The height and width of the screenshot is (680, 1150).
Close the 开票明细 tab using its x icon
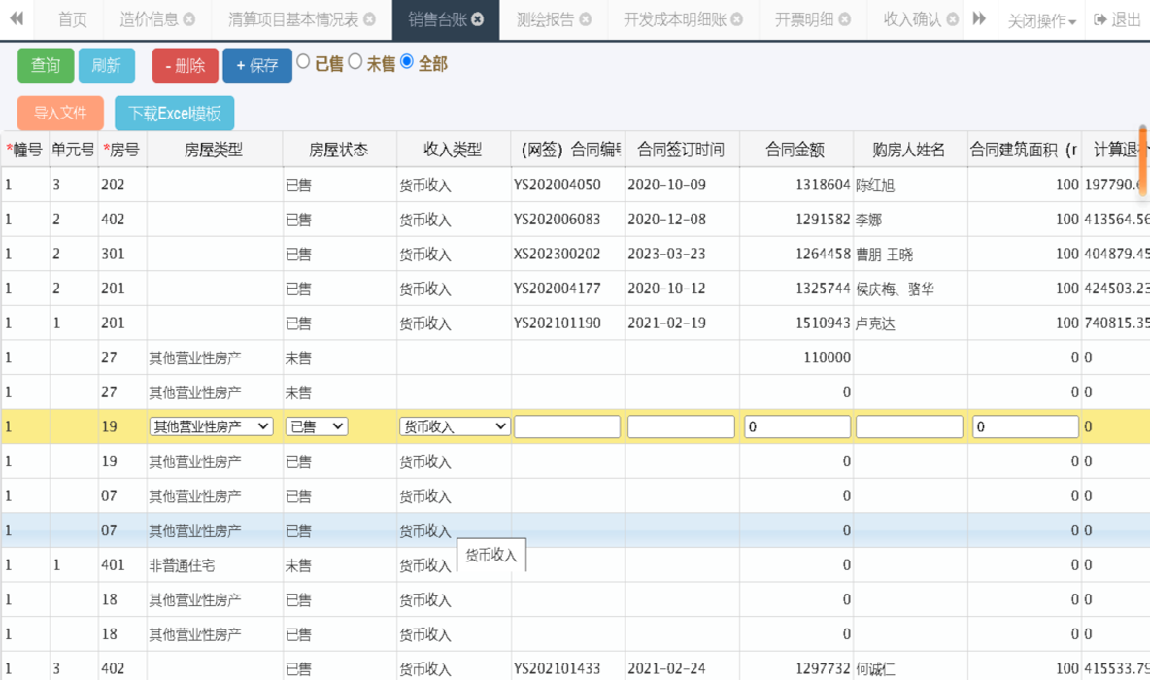coord(845,19)
